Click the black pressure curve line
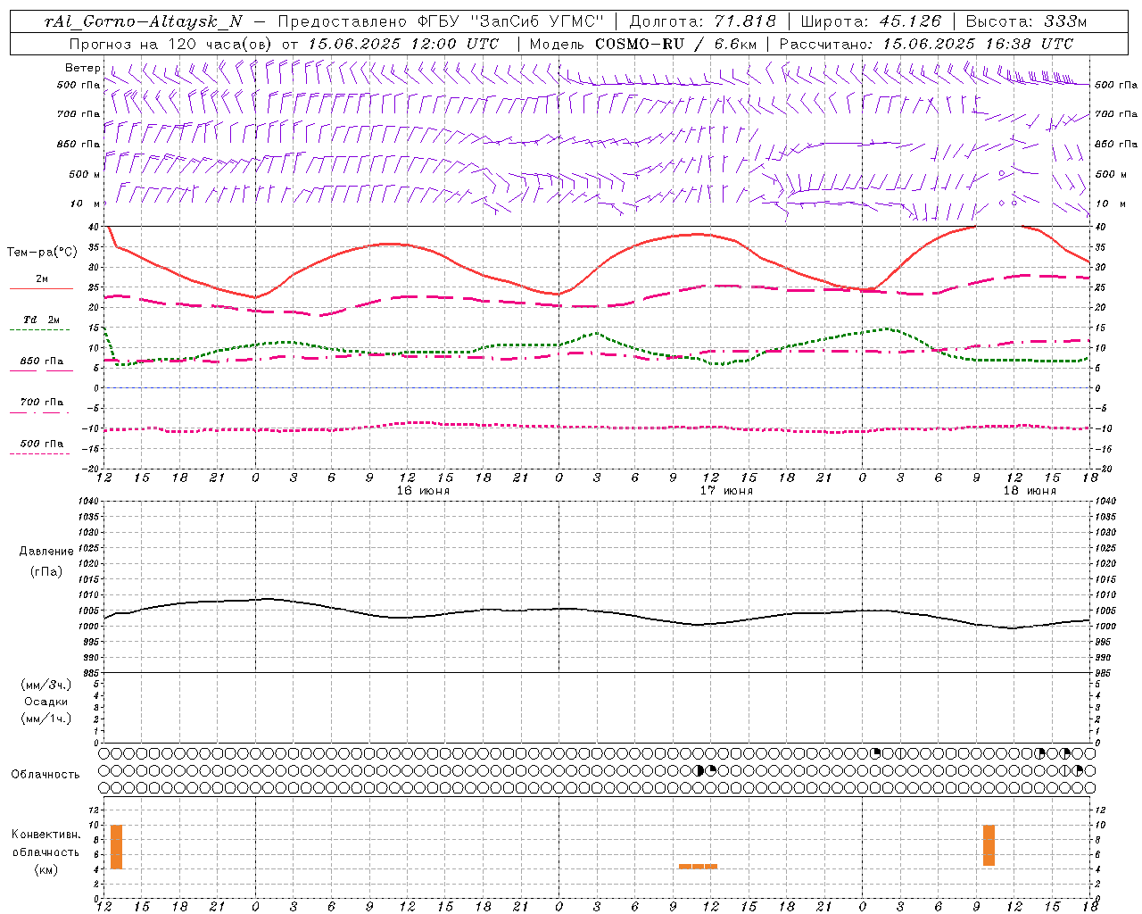Screen dimensions: 1142x914 (596, 612)
